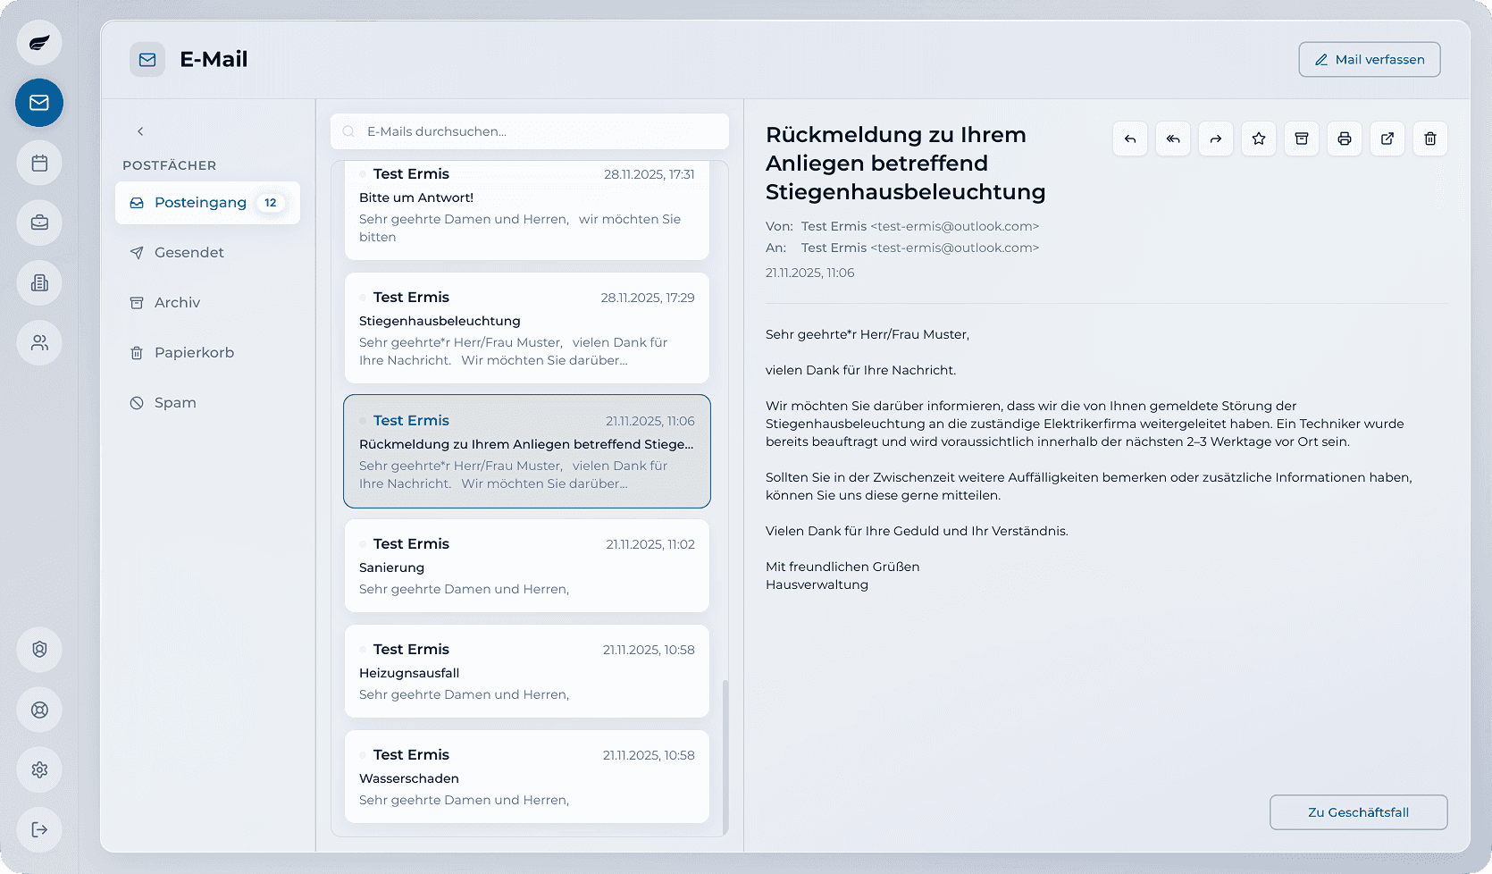Click Reply All in the email toolbar

tap(1172, 139)
